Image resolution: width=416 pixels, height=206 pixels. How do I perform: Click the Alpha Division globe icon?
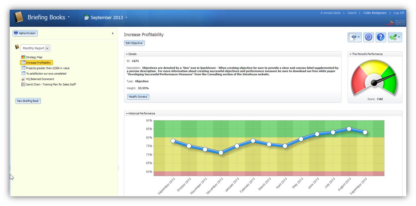(16, 33)
